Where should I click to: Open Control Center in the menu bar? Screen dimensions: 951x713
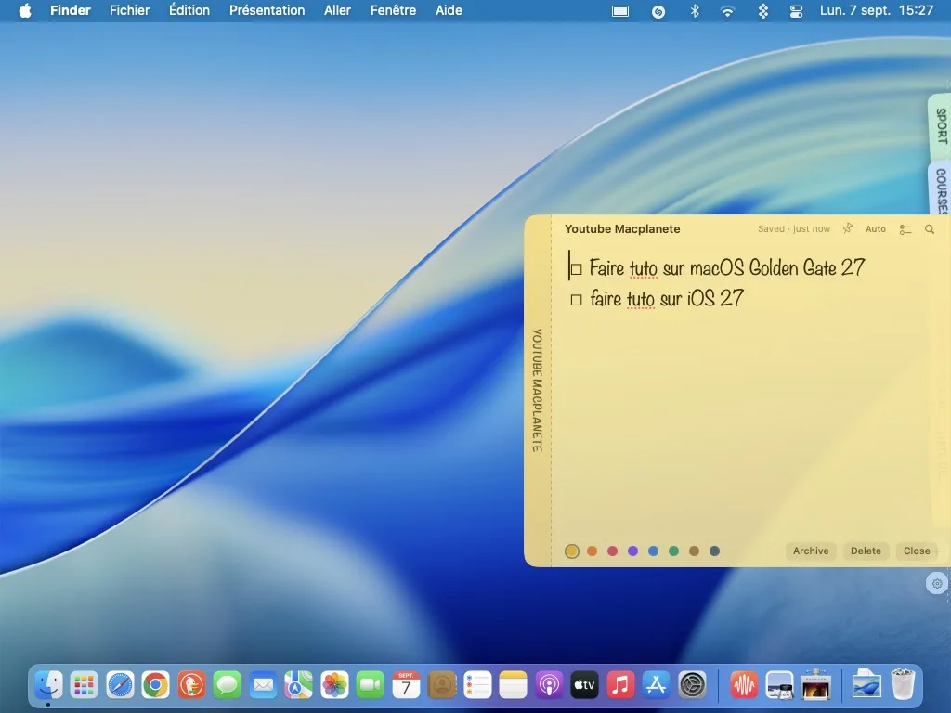[796, 11]
